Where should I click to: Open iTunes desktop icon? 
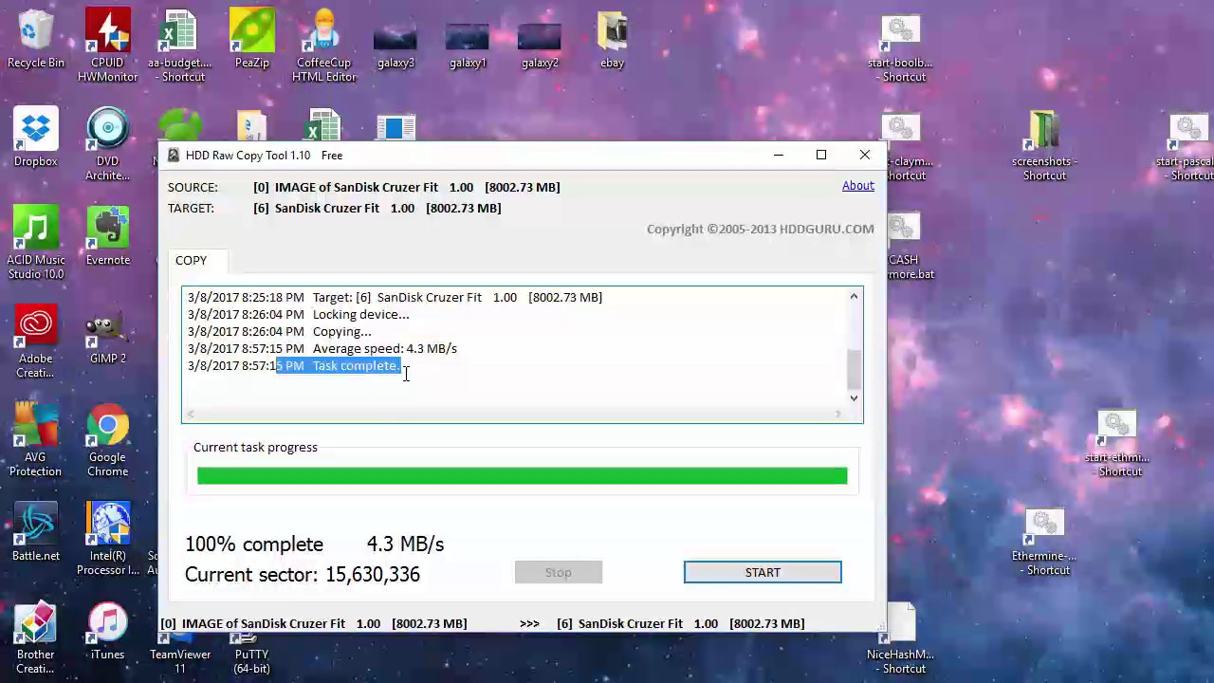(x=107, y=630)
